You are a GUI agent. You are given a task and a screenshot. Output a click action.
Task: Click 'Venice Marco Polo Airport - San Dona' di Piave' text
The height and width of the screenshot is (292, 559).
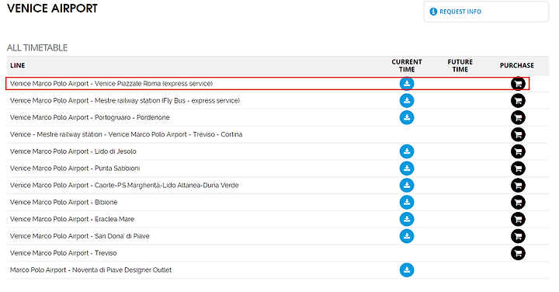79,236
